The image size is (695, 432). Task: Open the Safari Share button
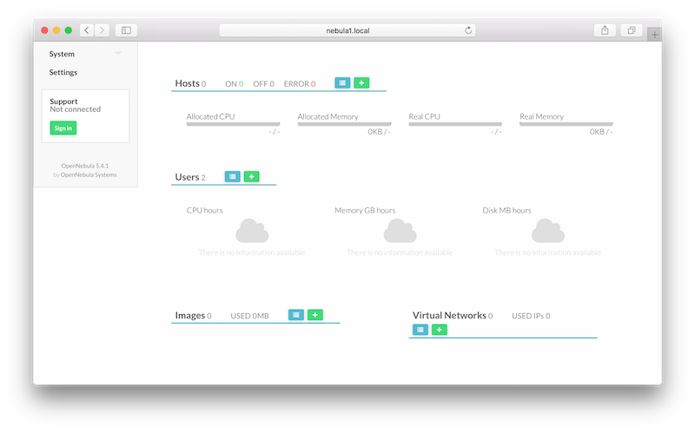pyautogui.click(x=605, y=30)
